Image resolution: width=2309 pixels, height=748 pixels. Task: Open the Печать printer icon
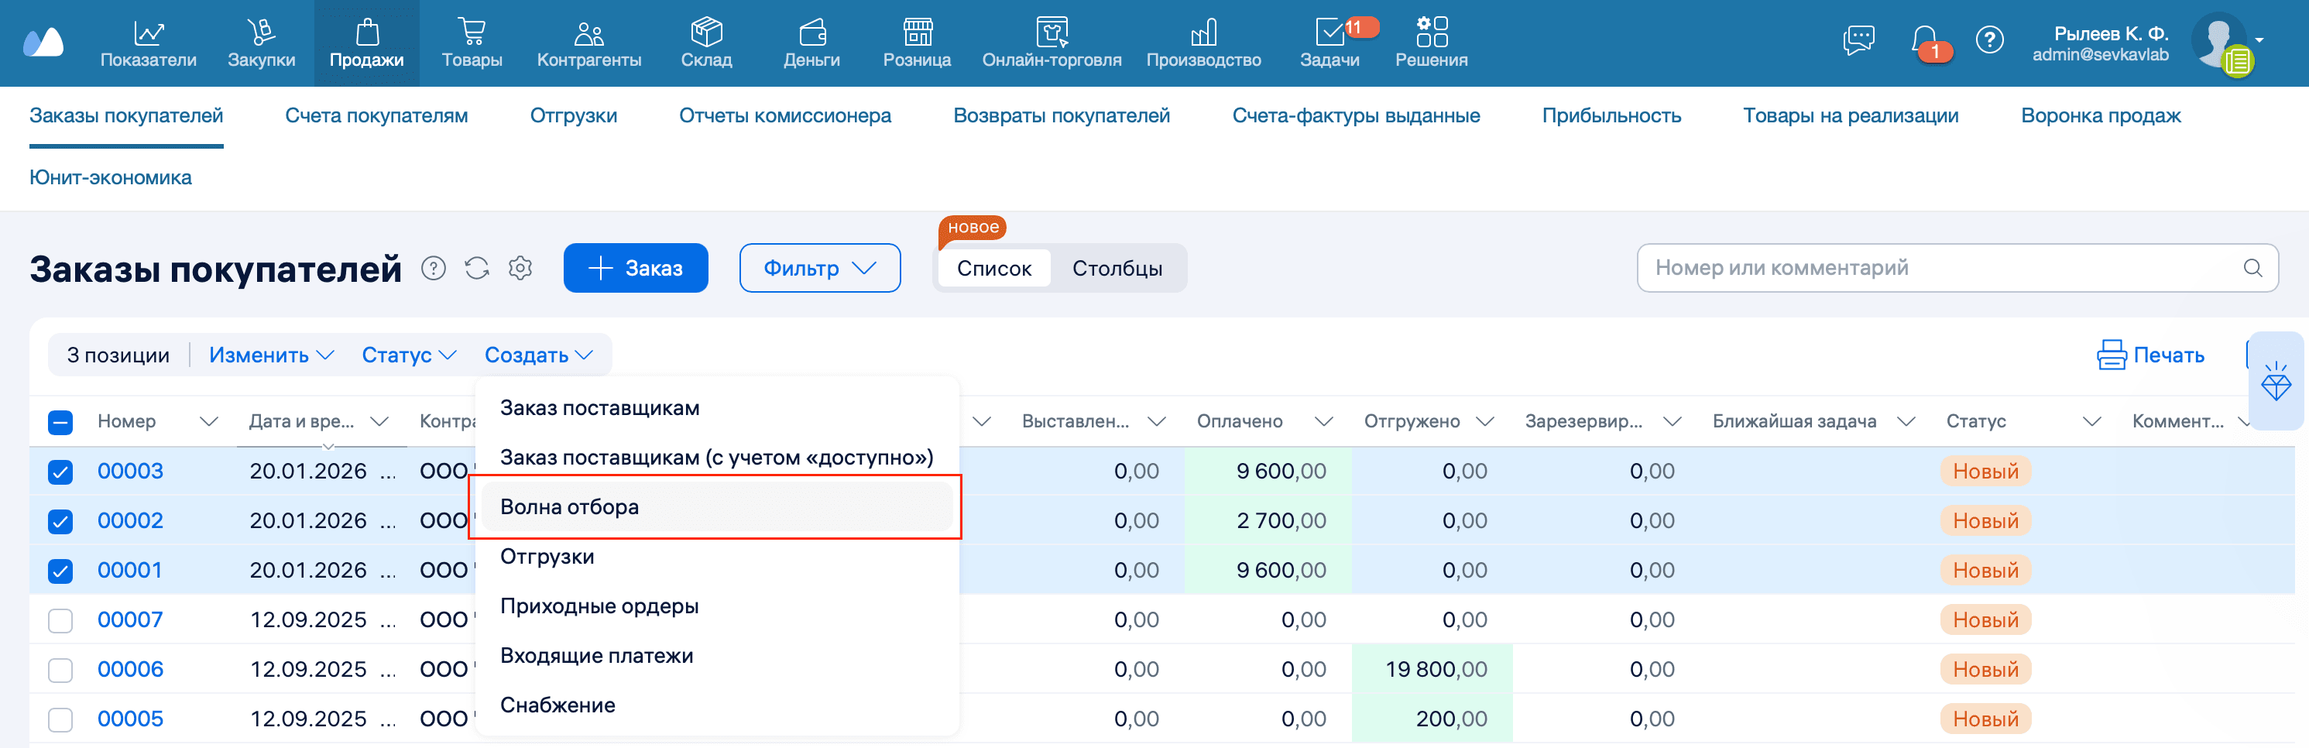click(x=2111, y=355)
